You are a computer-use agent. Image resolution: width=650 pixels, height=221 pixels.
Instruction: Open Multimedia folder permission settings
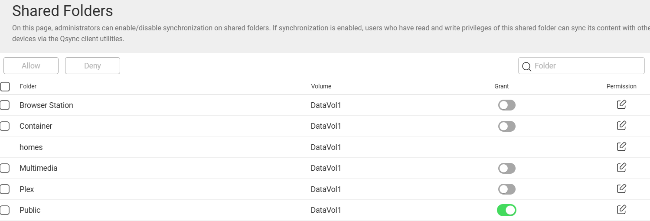pos(621,167)
